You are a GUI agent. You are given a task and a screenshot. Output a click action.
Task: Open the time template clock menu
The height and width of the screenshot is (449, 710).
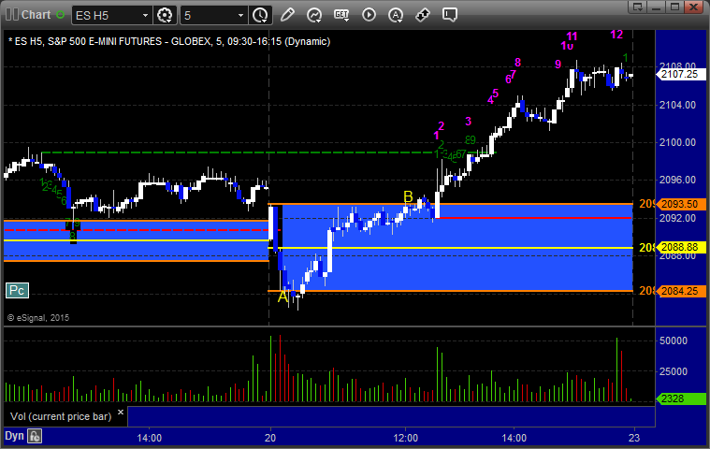click(260, 15)
